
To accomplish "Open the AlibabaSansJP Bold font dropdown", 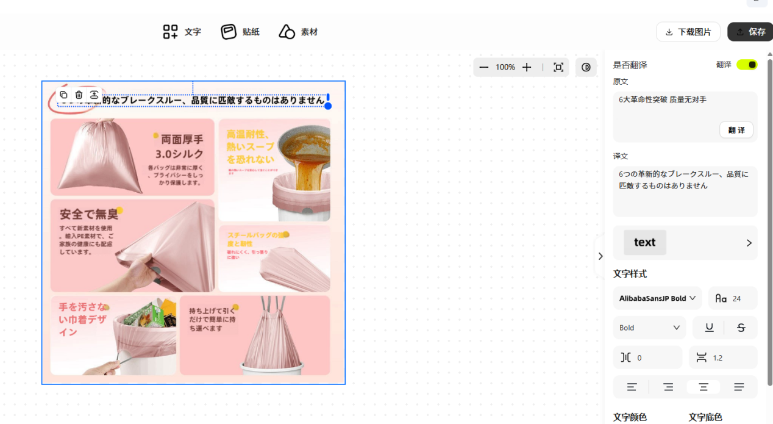I will tap(657, 298).
